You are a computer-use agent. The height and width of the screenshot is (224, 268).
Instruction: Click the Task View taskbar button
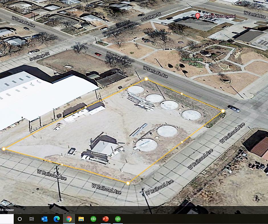tap(32, 219)
